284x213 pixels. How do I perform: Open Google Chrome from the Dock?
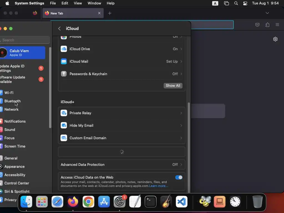tap(88, 201)
